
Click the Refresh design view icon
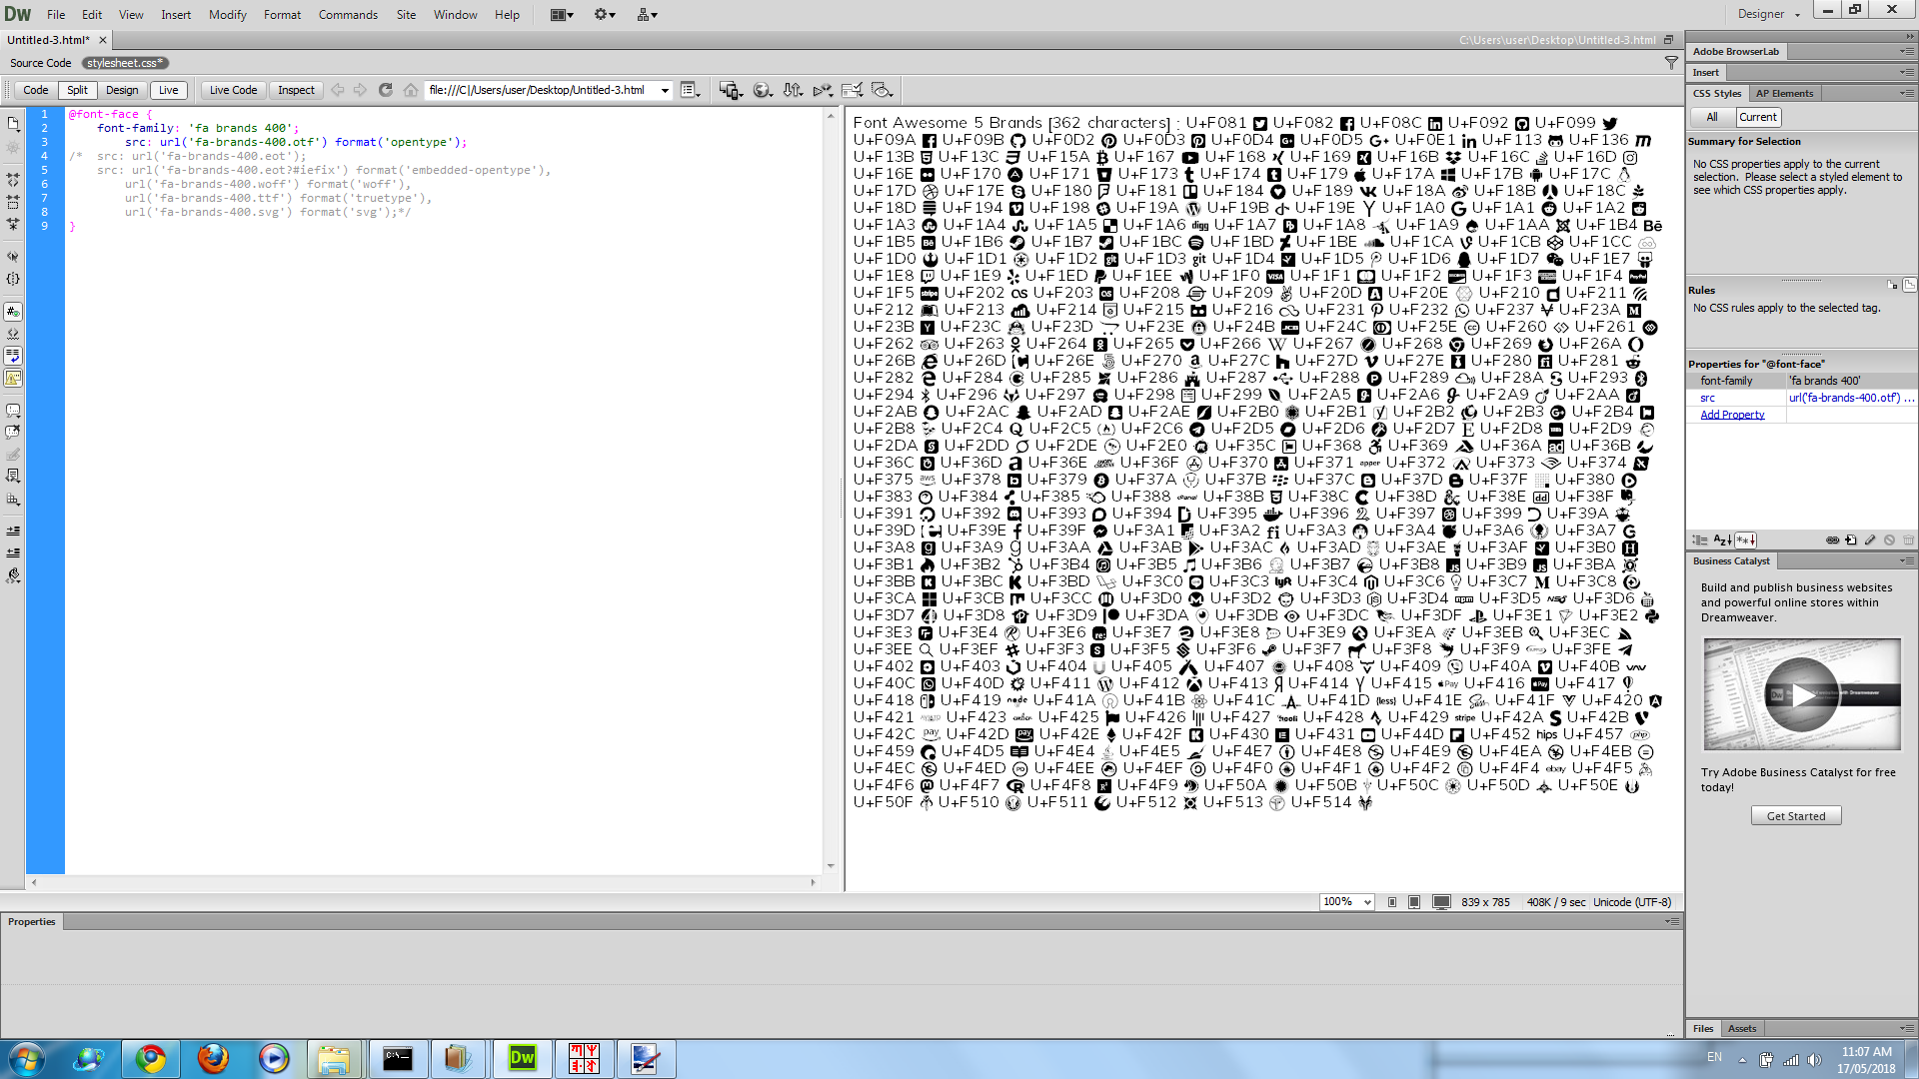(x=386, y=90)
